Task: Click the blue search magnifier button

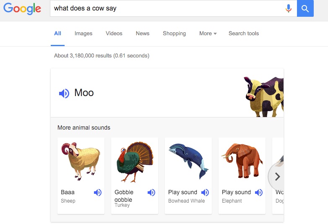Action: (305, 8)
